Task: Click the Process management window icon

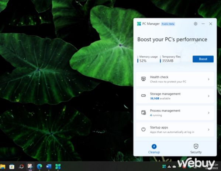Action: [x=144, y=113]
